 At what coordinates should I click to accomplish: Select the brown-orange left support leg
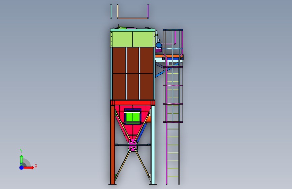(112, 145)
